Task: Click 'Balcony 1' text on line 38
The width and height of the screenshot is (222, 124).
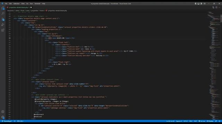Action: pos(100,55)
